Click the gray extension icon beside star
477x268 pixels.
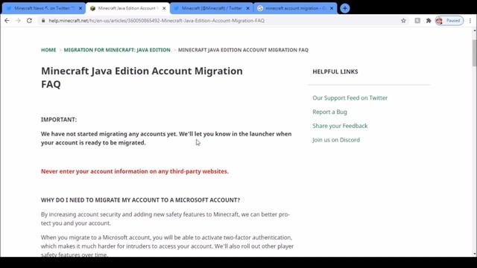(x=417, y=21)
